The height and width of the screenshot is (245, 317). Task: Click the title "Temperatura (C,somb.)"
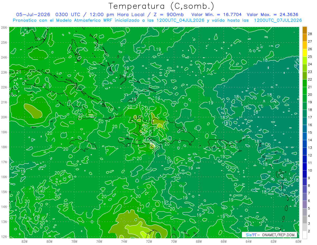click(161, 6)
